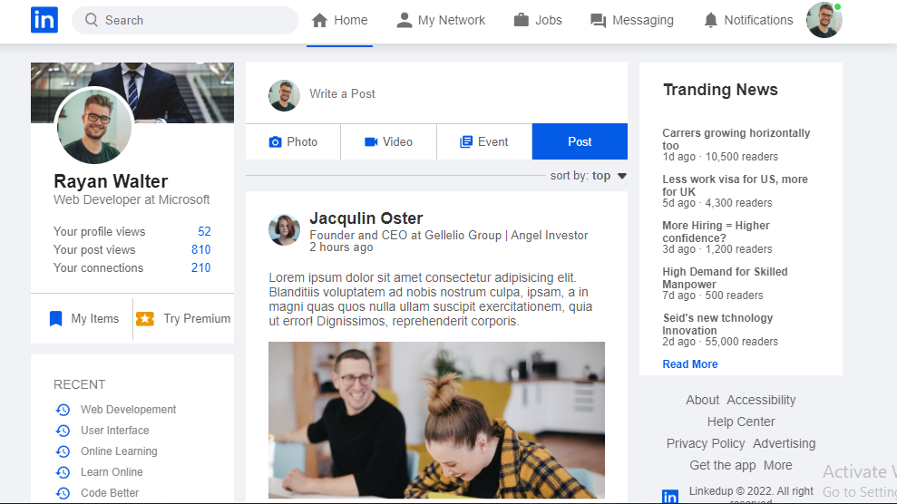Click the camera icon on the Photo button
897x504 pixels.
tap(275, 141)
